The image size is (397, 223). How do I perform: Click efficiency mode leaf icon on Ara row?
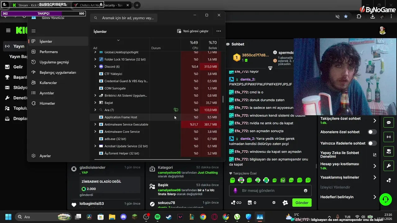tap(176, 110)
